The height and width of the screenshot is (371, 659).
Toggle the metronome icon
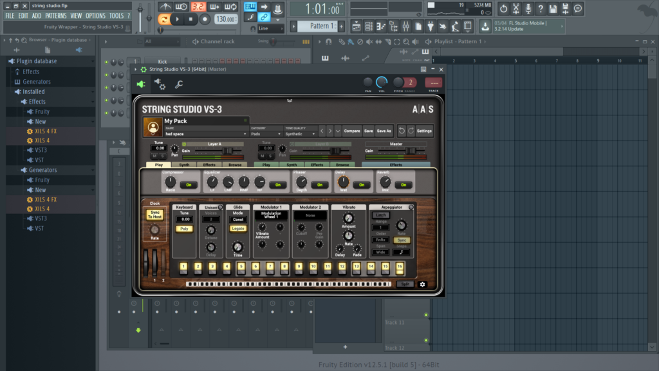165,6
